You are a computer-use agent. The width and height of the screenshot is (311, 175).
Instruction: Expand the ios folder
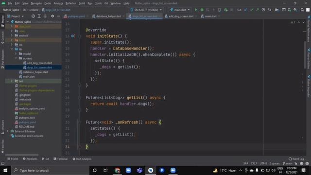point(12,45)
